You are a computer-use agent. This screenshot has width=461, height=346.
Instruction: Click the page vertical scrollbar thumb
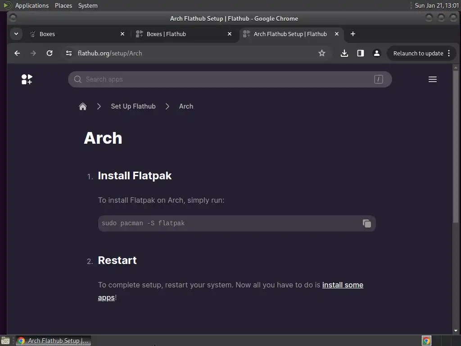(x=456, y=146)
